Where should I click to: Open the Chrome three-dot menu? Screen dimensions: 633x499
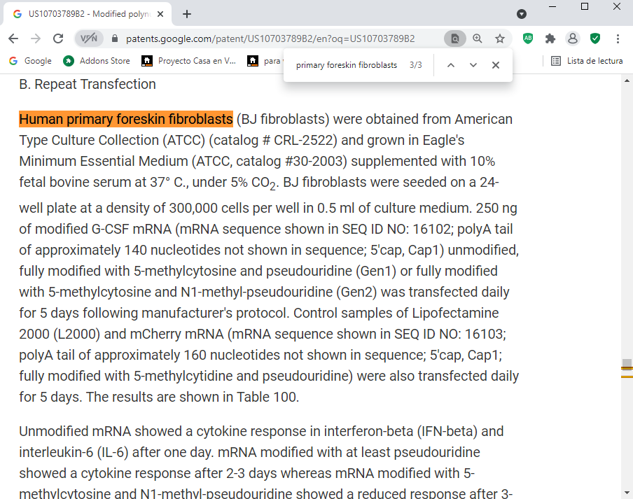[618, 38]
